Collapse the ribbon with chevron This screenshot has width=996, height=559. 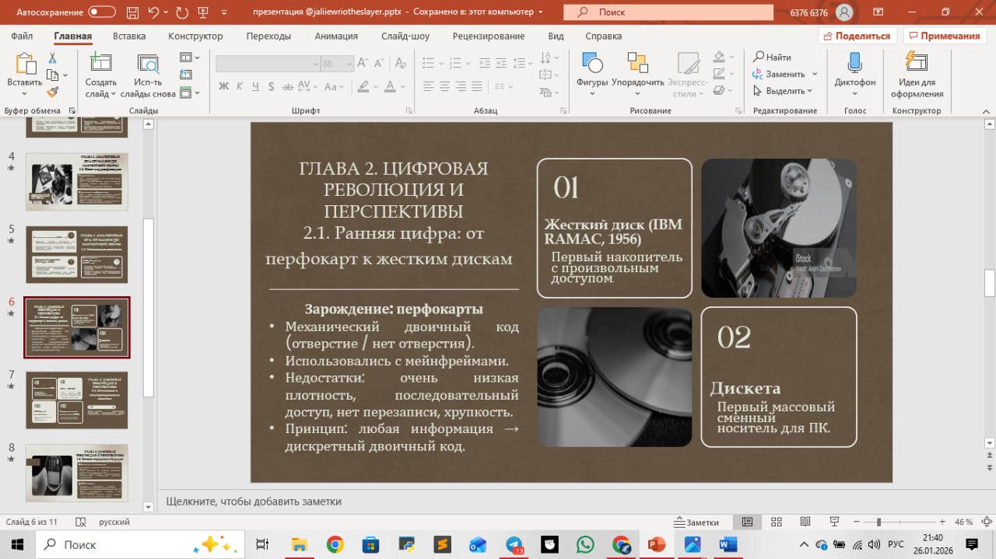click(986, 111)
